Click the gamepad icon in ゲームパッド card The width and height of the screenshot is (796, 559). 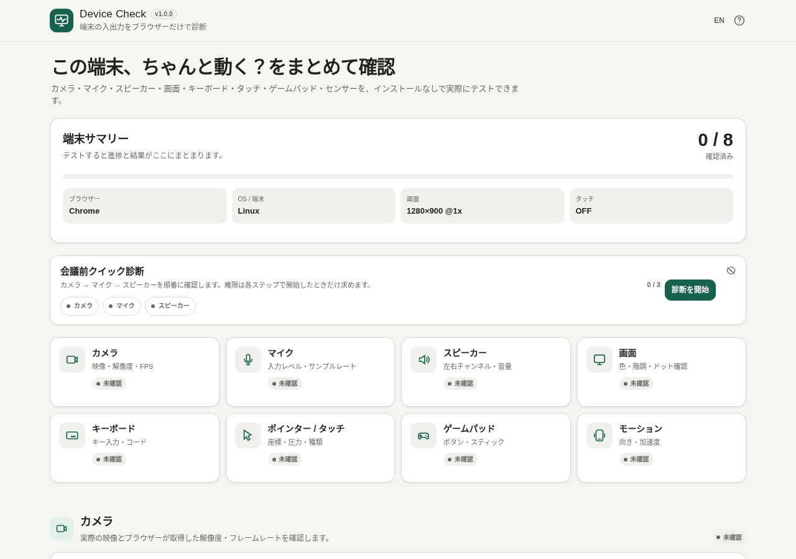coord(423,435)
